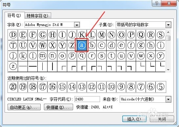Select the circled lowercase w symbol
The width and height of the screenshot is (179, 127).
141,56
